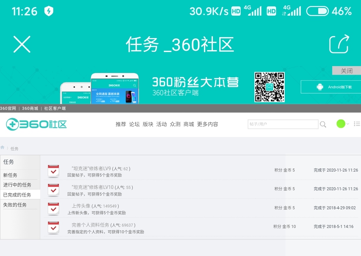361x256 pixels.
Task: Tap the share icon in the header
Action: (x=339, y=44)
